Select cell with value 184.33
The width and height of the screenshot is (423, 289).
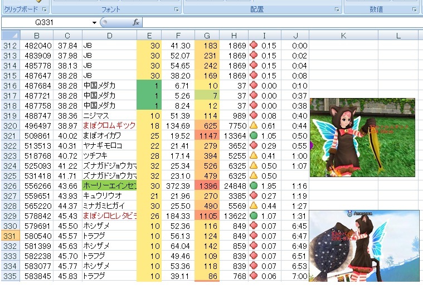click(x=178, y=216)
